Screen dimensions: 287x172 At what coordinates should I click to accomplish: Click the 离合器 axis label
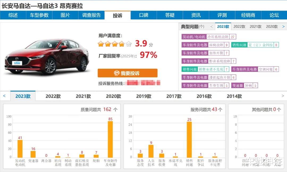46,161
